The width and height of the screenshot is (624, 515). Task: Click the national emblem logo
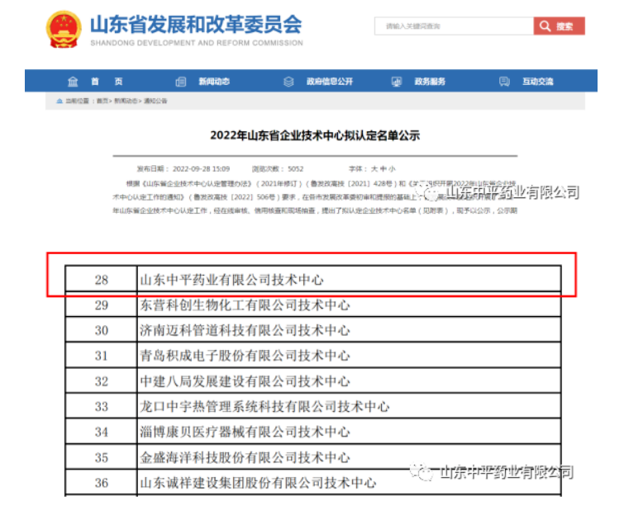click(x=64, y=30)
